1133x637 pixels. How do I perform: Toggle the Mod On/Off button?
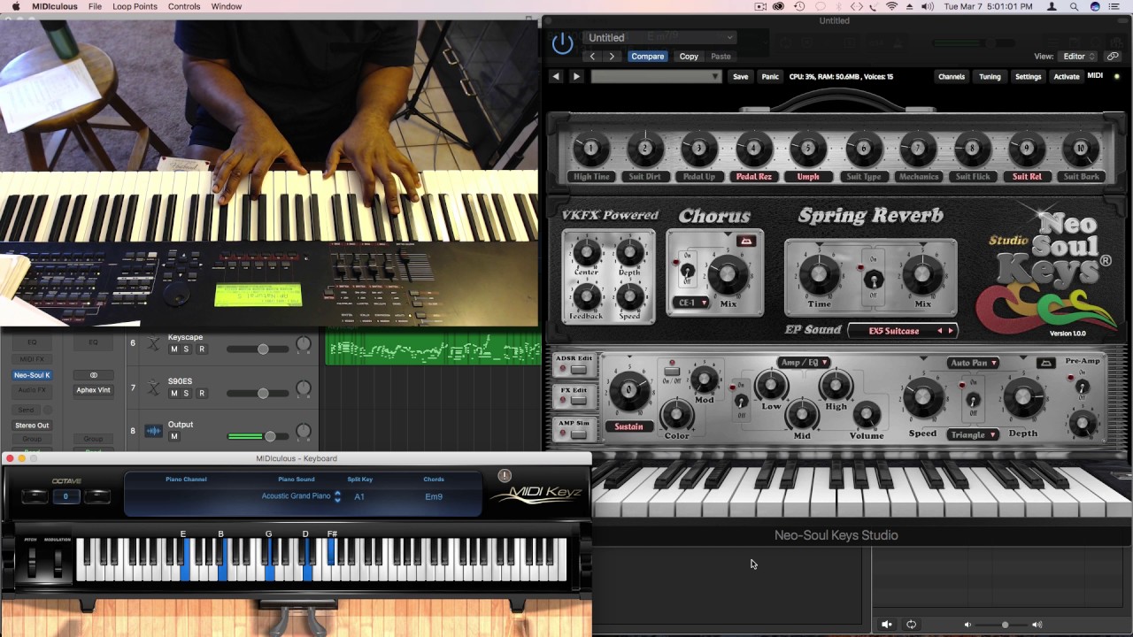(x=672, y=372)
